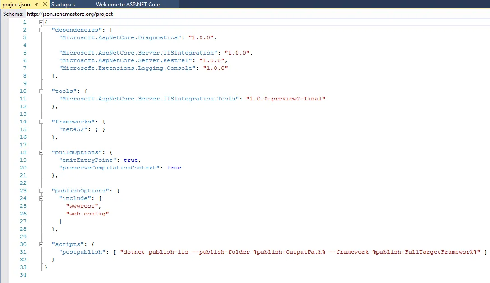490x283 pixels.
Task: Click the Schema URL input field
Action: coord(257,14)
